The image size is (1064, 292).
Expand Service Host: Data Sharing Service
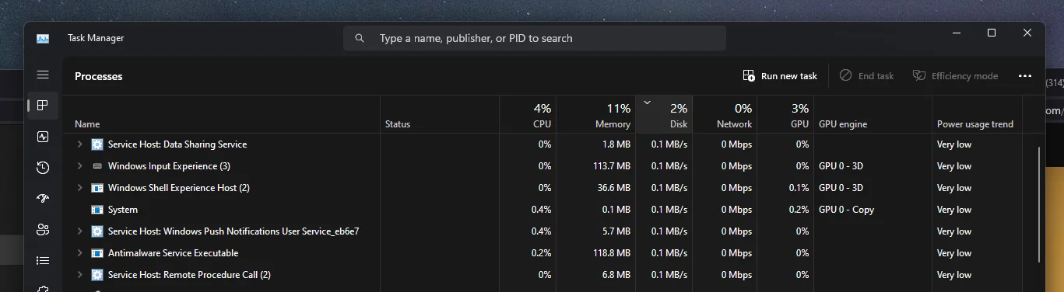coord(79,144)
